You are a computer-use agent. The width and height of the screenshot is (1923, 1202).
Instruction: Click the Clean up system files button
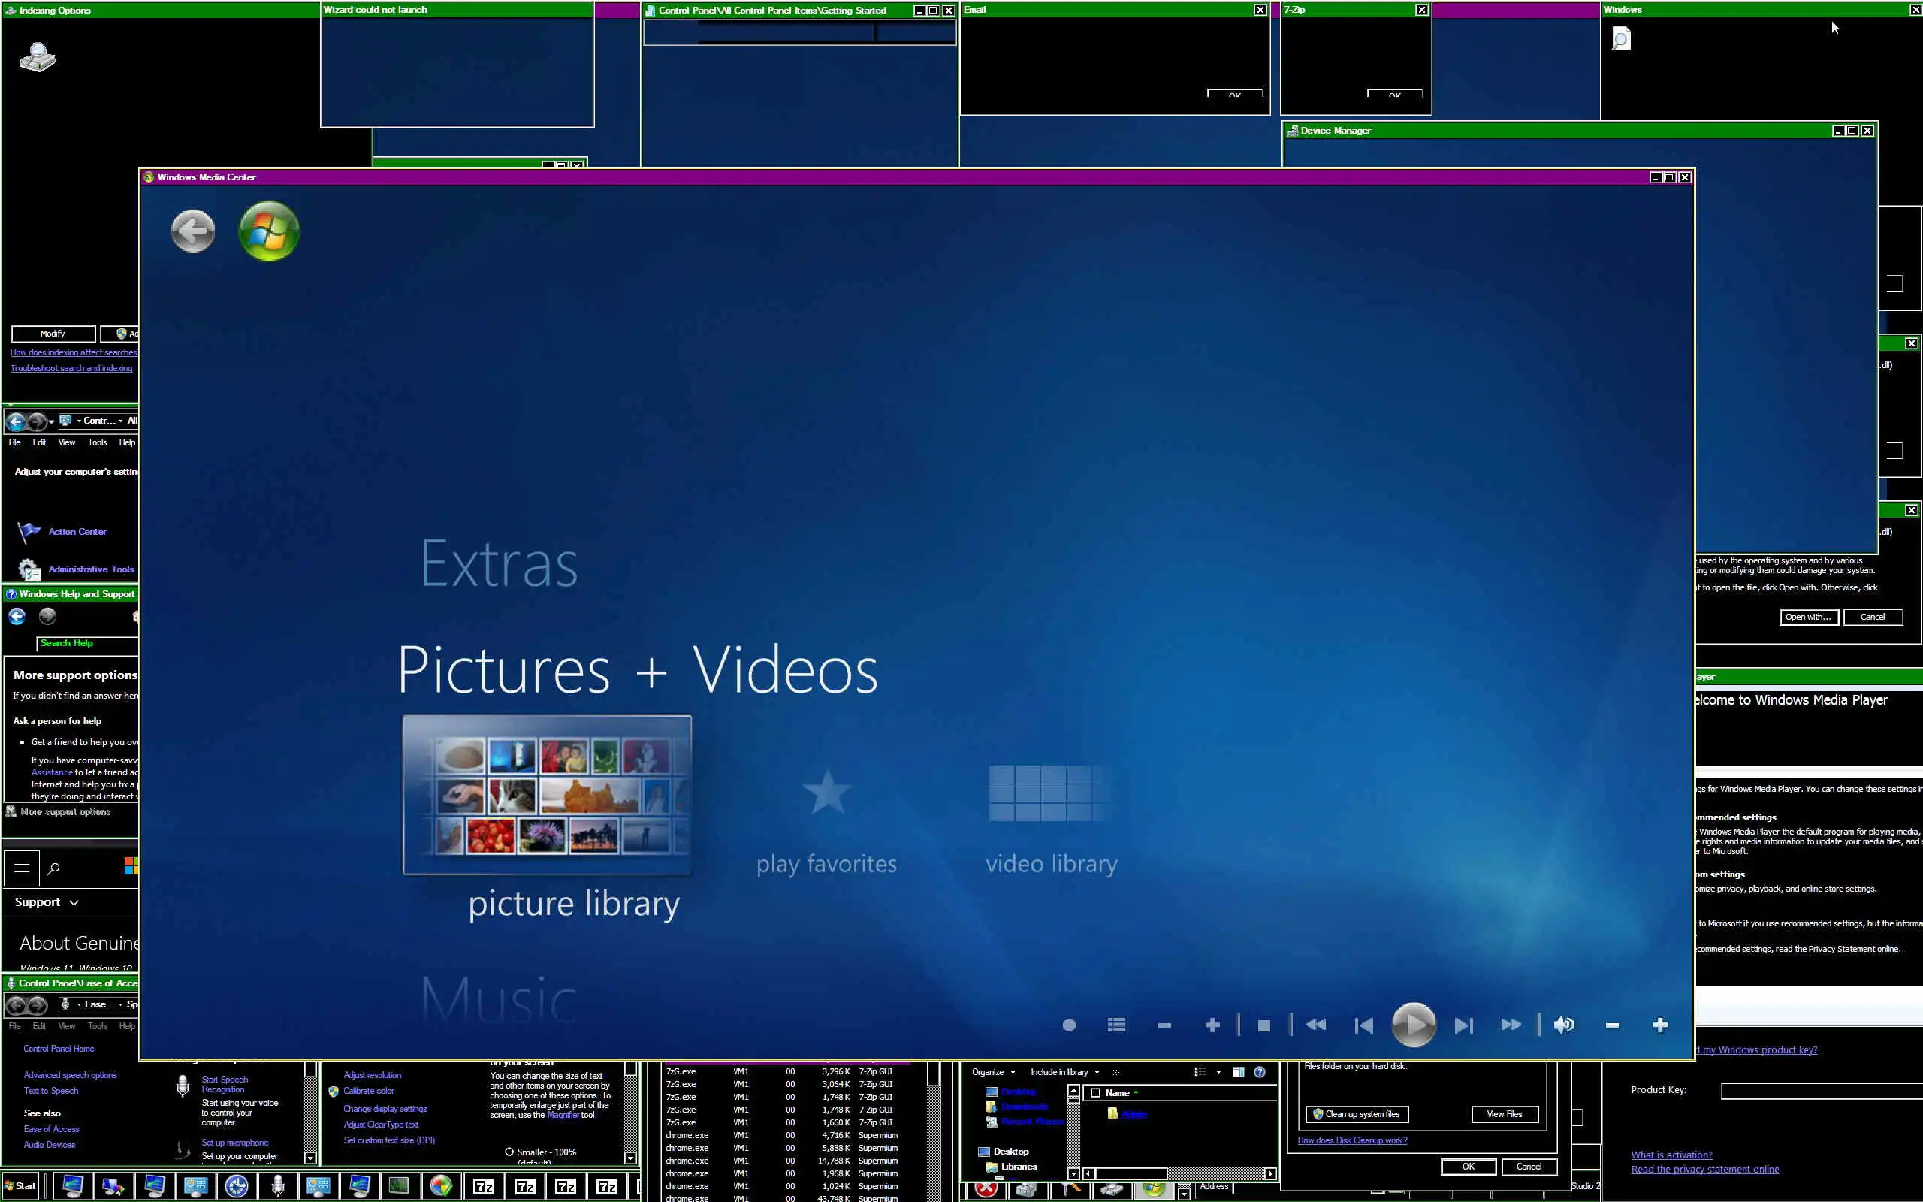[1357, 1114]
